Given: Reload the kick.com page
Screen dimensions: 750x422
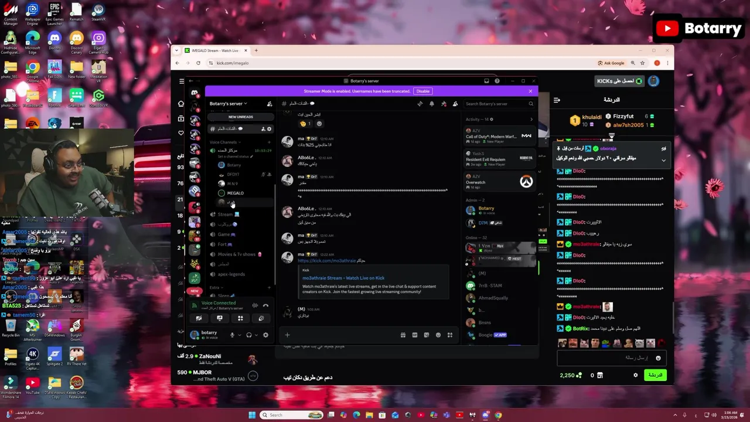Looking at the screenshot, I should click(198, 63).
